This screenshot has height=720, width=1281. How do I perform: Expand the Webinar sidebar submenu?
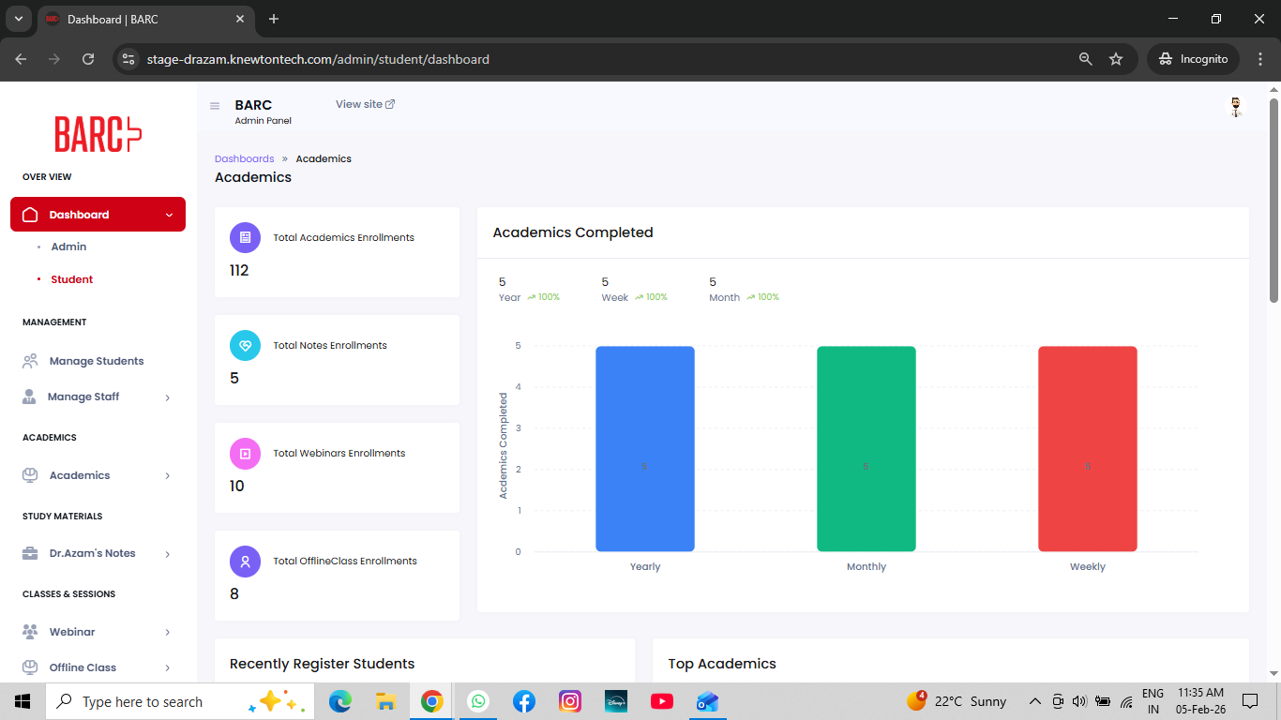pyautogui.click(x=168, y=633)
